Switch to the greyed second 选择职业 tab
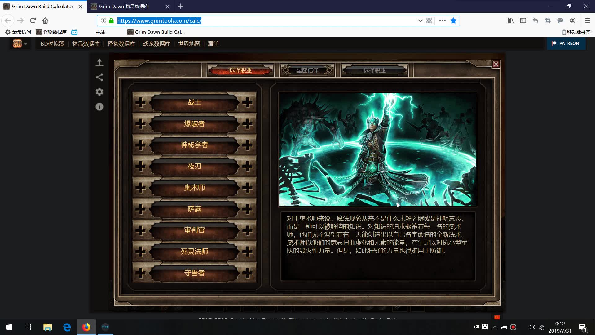 point(374,70)
